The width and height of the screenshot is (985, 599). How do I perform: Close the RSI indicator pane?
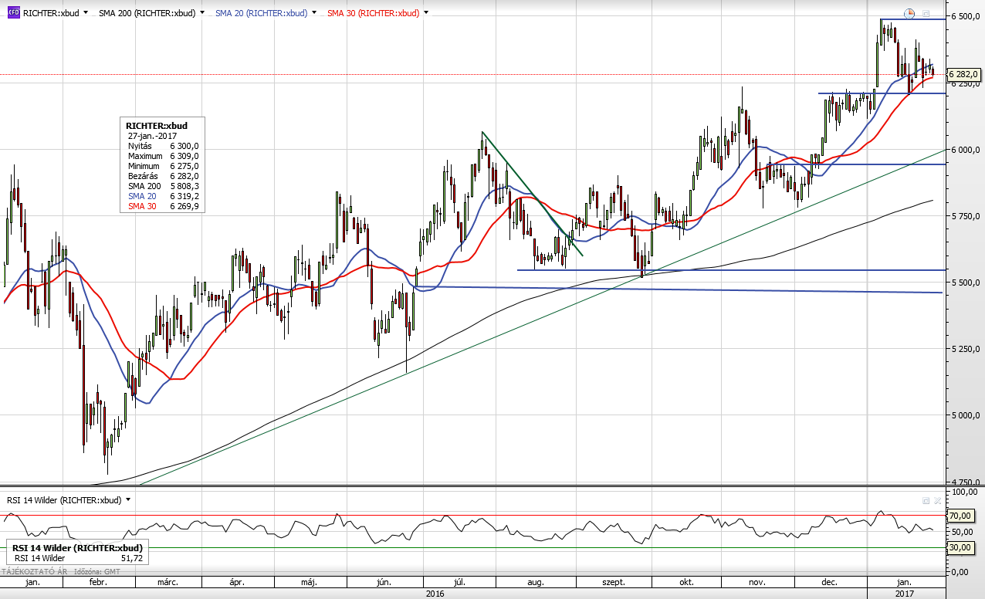(937, 500)
